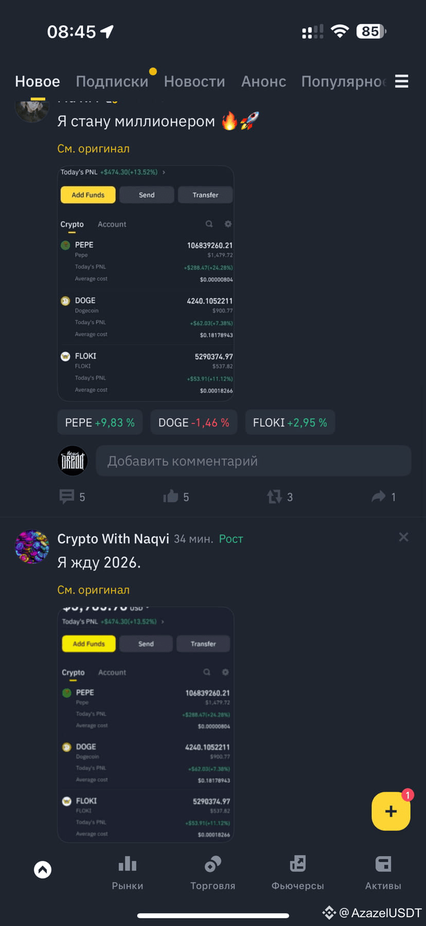
Task: Open the Активы wallet icon
Action: point(383,864)
